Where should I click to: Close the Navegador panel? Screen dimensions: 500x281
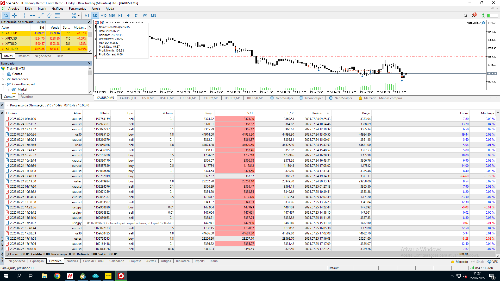point(89,63)
